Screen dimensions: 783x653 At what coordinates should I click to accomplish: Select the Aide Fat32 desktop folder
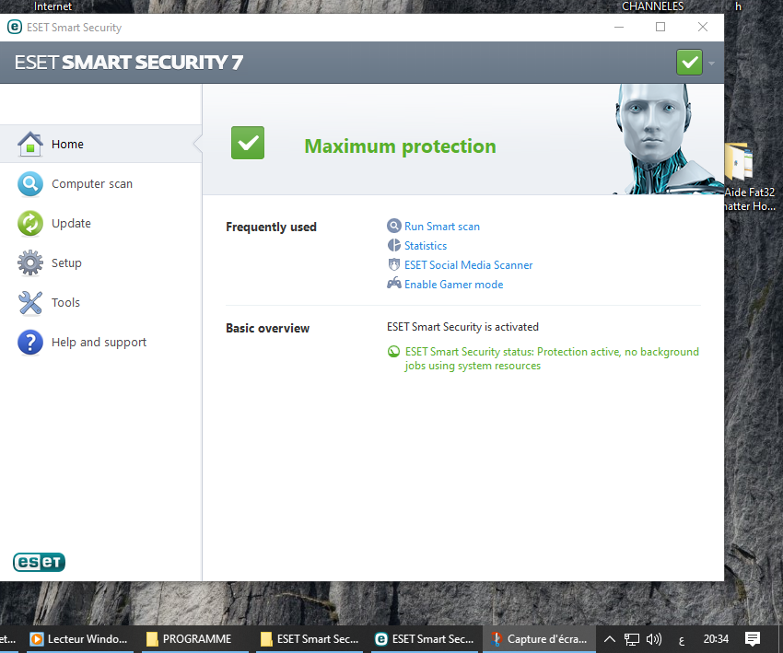click(x=750, y=177)
